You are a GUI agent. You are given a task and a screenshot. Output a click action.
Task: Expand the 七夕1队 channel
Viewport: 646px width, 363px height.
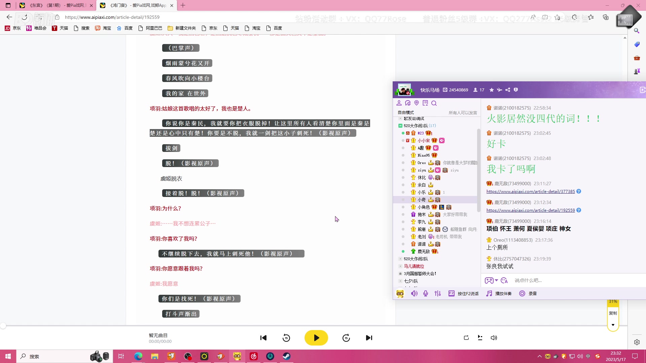(x=400, y=281)
